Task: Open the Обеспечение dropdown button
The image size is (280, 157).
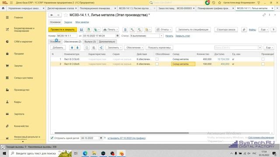Action: pos(134,48)
